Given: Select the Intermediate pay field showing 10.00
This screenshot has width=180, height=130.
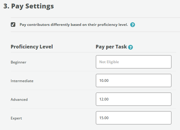Looking at the screenshot, I should tap(133, 80).
